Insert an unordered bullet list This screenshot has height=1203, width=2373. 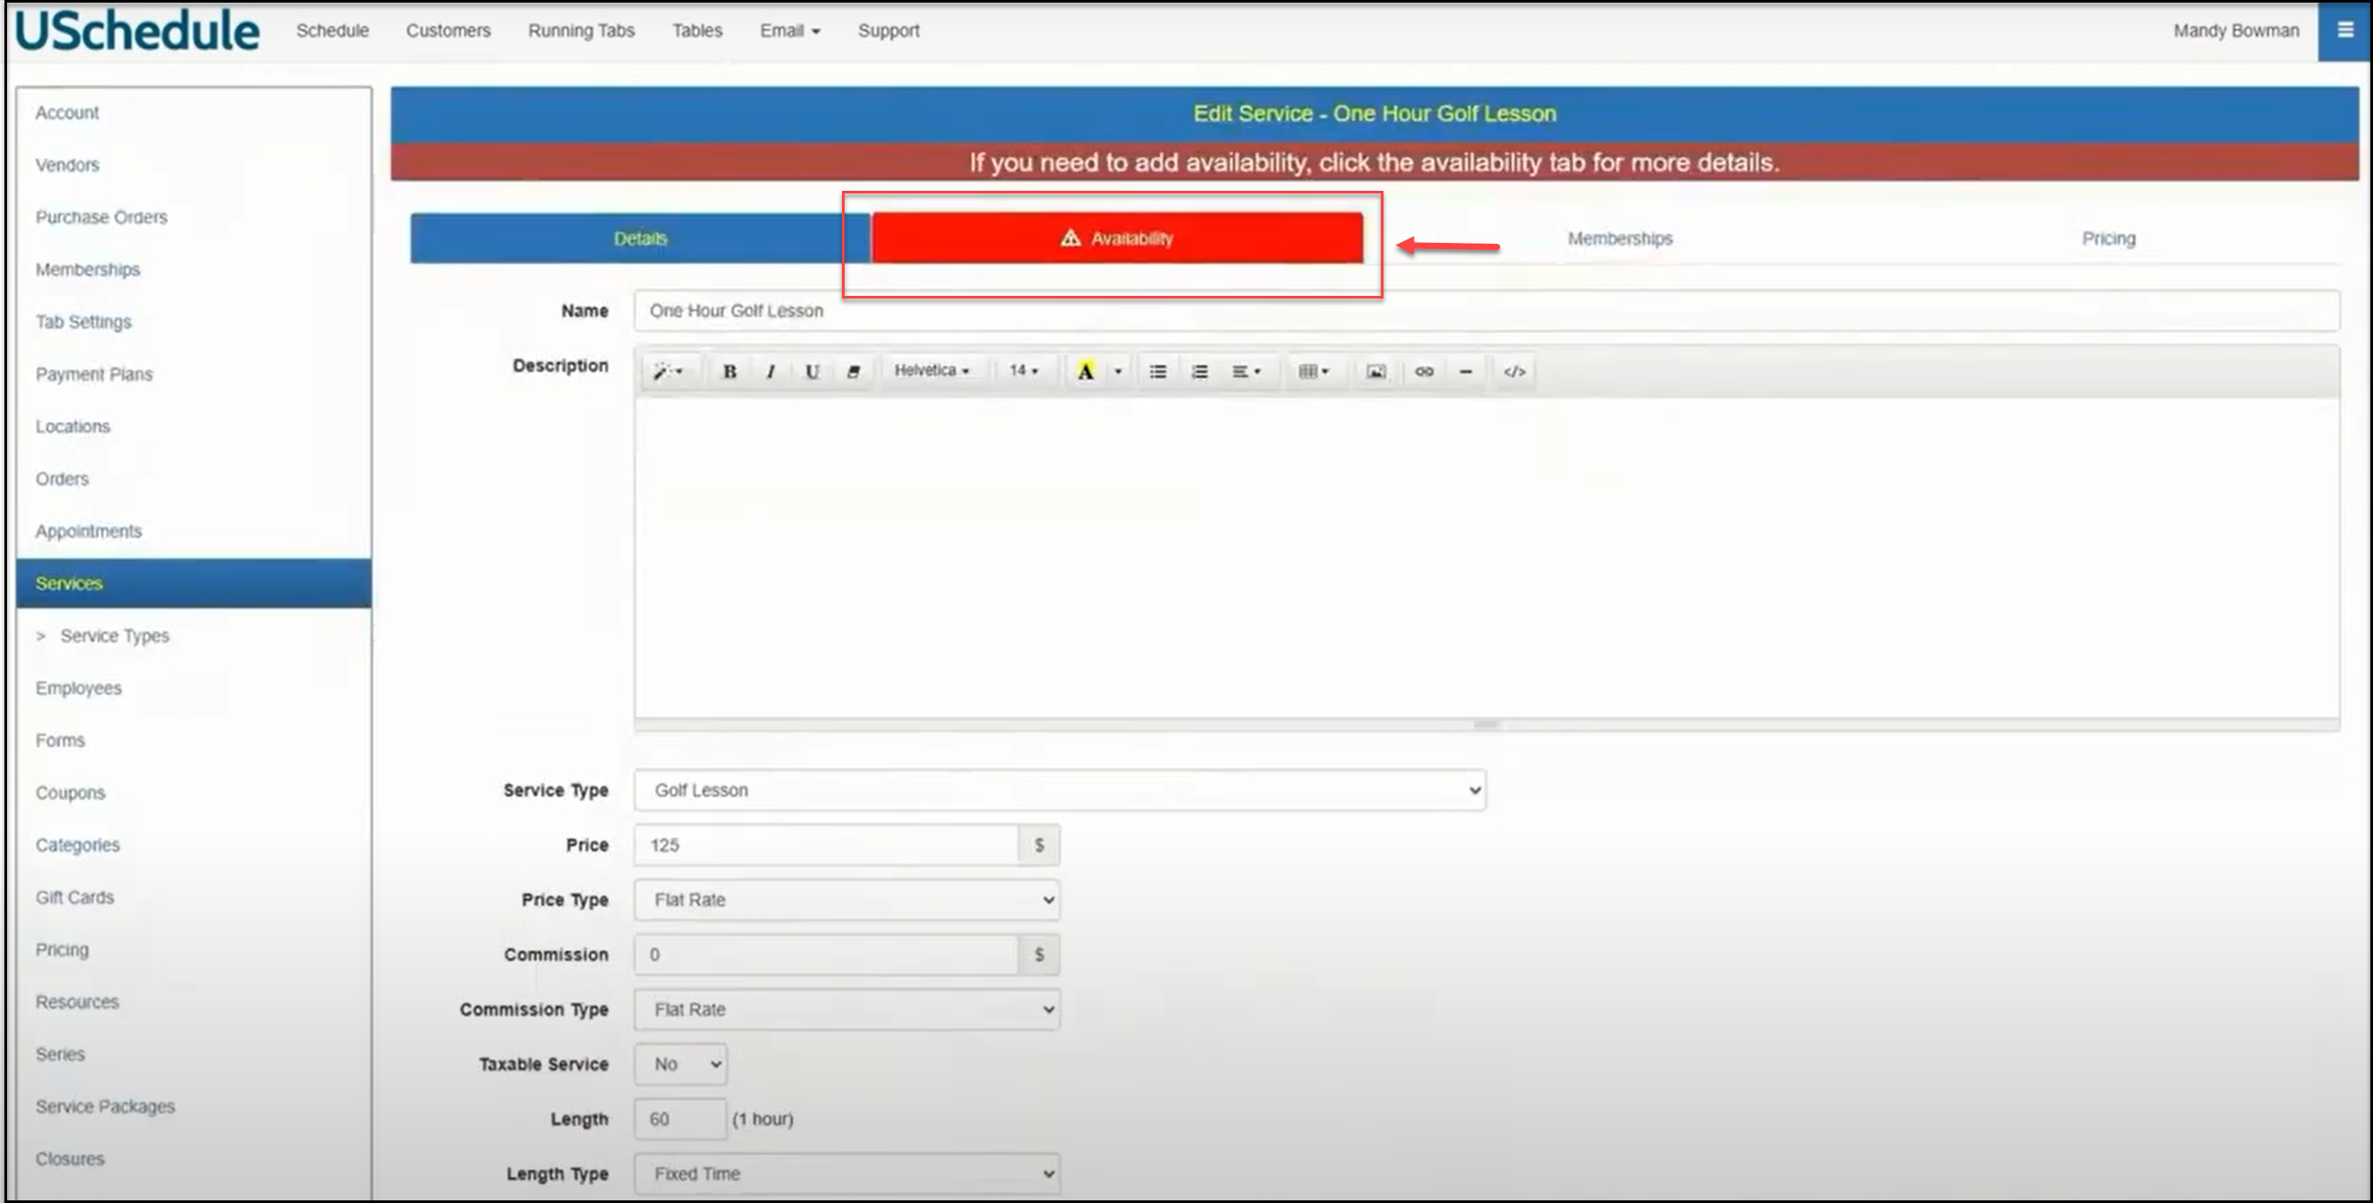pyautogui.click(x=1158, y=371)
